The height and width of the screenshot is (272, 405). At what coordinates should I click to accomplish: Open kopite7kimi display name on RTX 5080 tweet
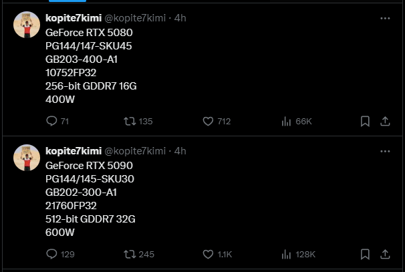(x=73, y=18)
